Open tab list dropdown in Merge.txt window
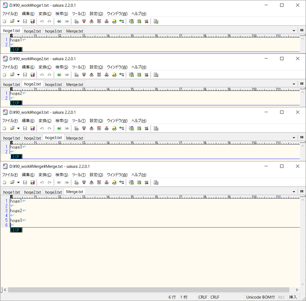Image resolution: width=306 pixels, height=301 pixels. click(294, 192)
